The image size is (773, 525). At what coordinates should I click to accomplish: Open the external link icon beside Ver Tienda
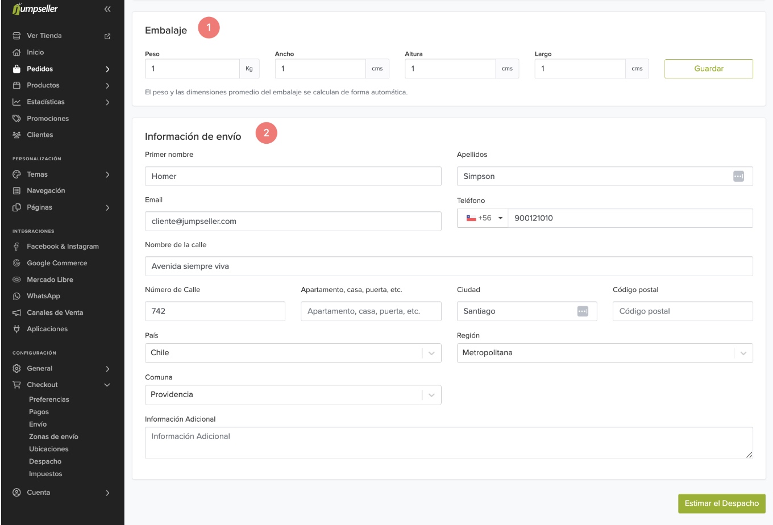(107, 36)
